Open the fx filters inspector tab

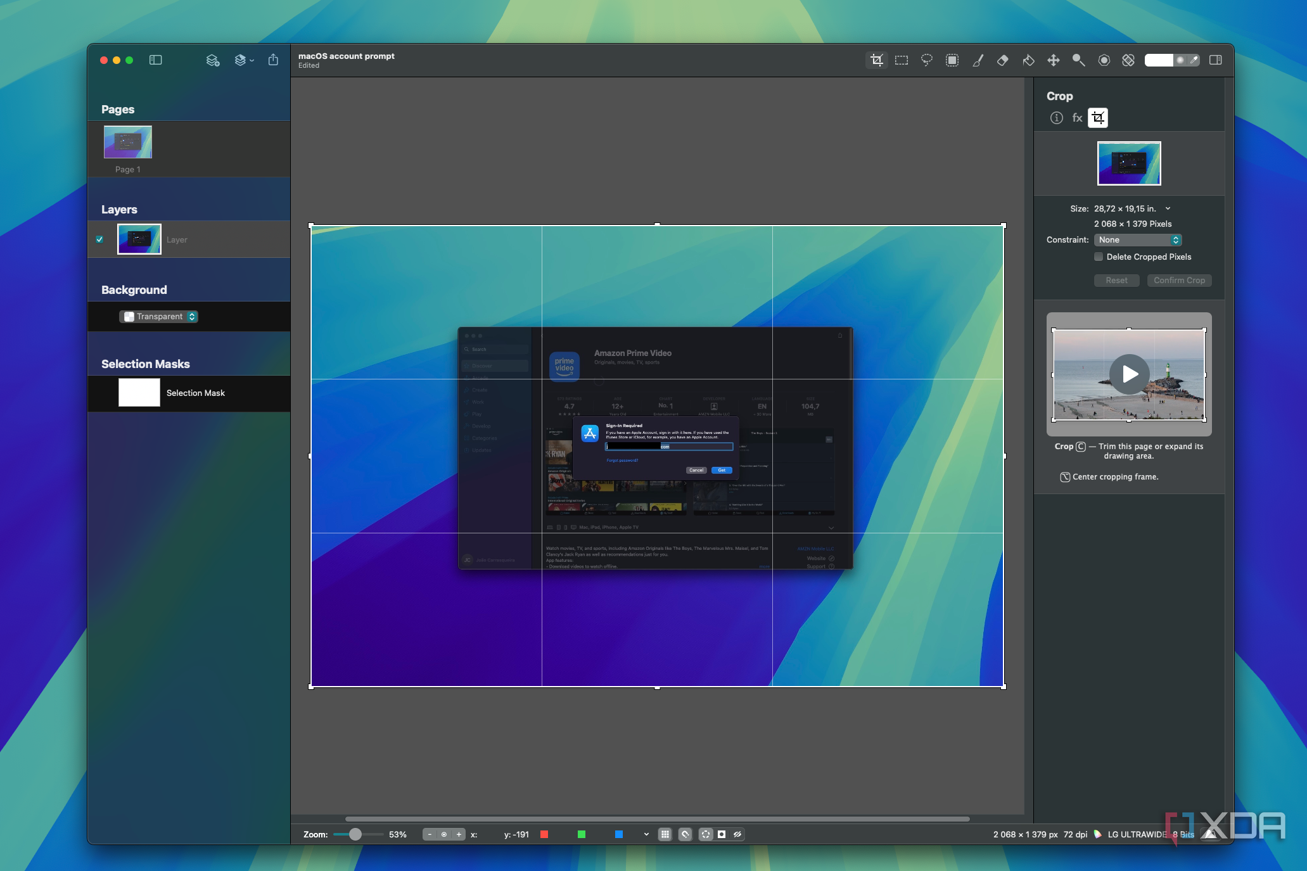point(1077,118)
